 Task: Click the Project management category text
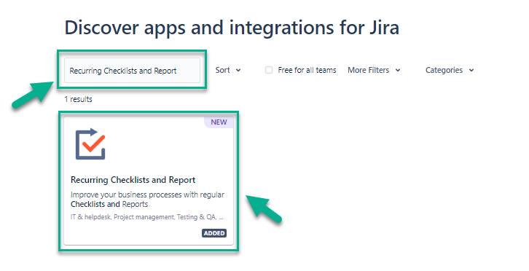(x=144, y=217)
